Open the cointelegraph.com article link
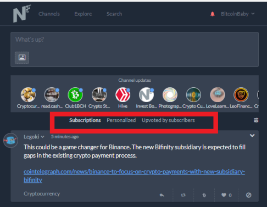267x207 pixels. pyautogui.click(x=134, y=176)
